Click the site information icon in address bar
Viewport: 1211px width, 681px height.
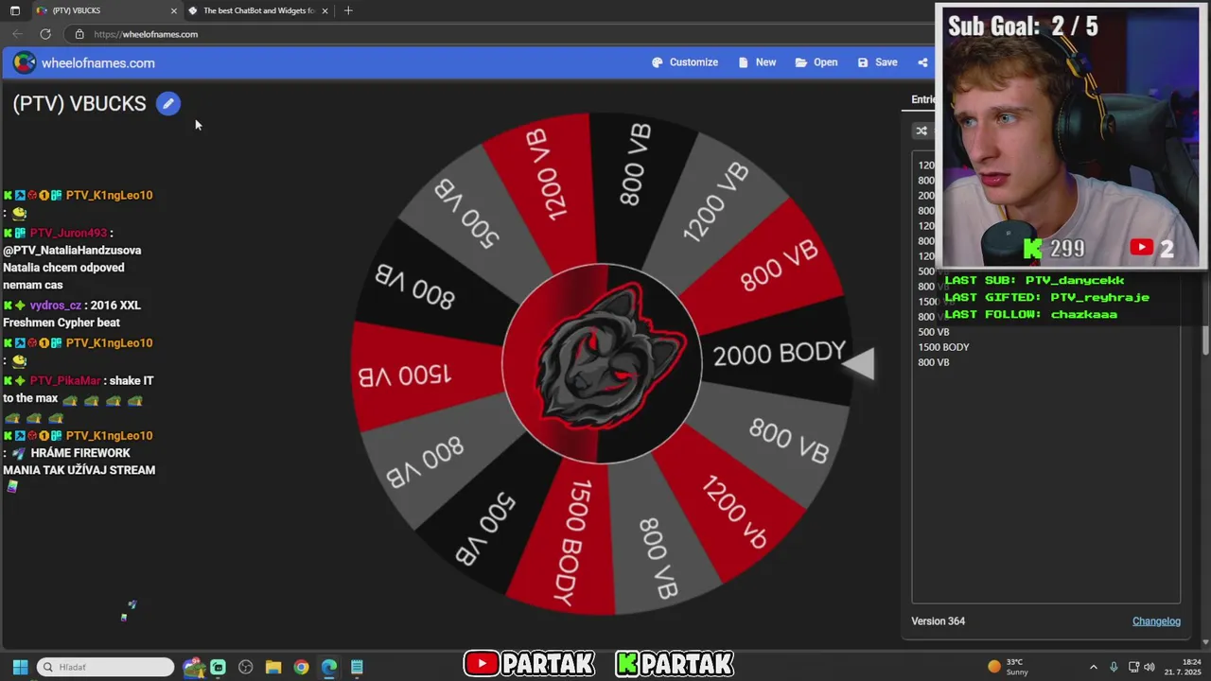[79, 34]
